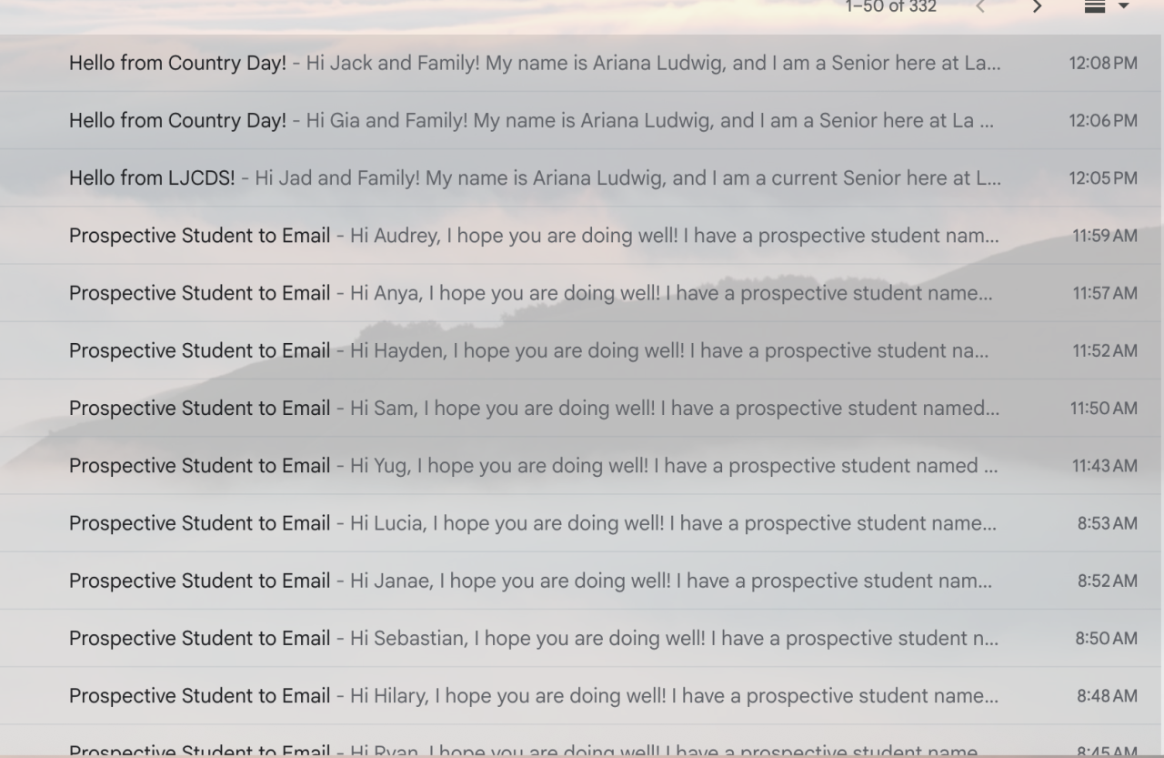View the email addressed to Hilary
Viewport: 1164px width, 758px height.
coord(535,696)
